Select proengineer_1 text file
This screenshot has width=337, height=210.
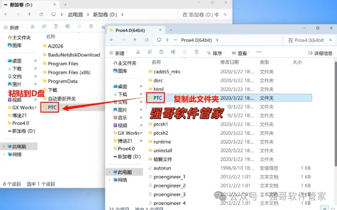click(167, 177)
